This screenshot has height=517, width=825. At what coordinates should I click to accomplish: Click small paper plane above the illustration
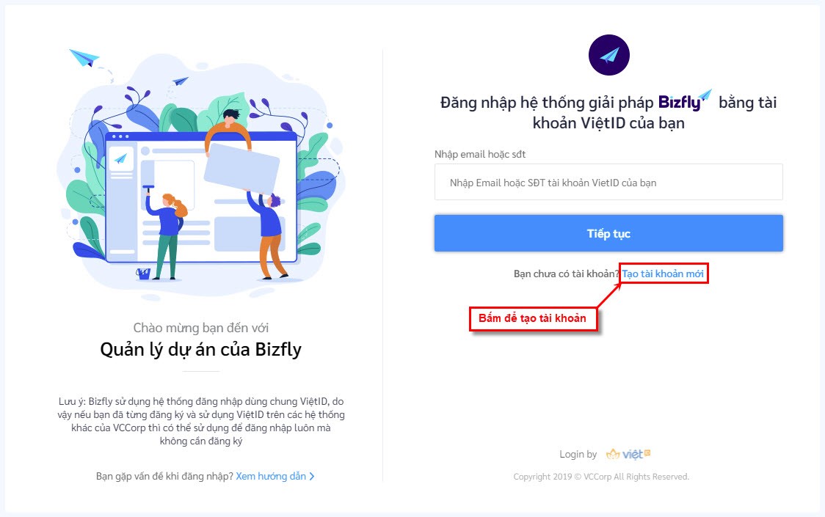(x=181, y=81)
